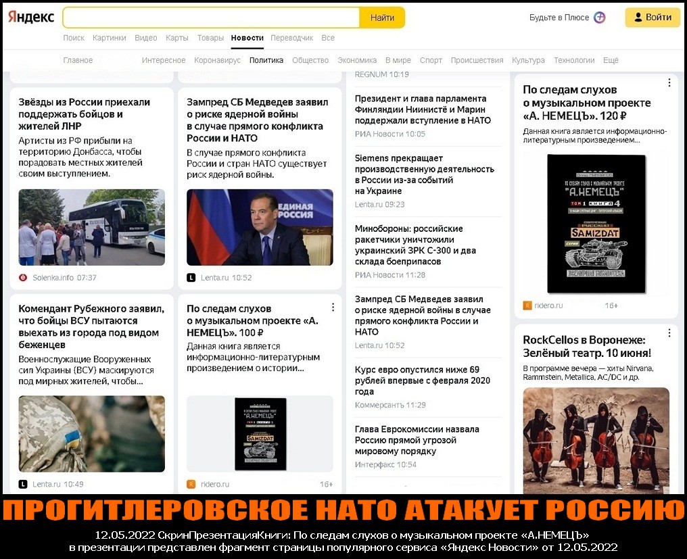Click the bus photo thumbnail
Screen dimensions: 687x559
91,227
